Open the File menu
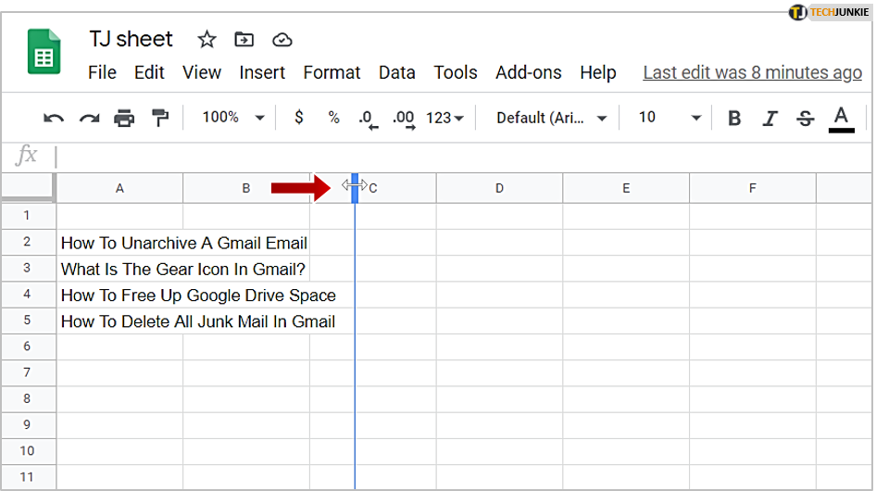876x491 pixels. 102,72
